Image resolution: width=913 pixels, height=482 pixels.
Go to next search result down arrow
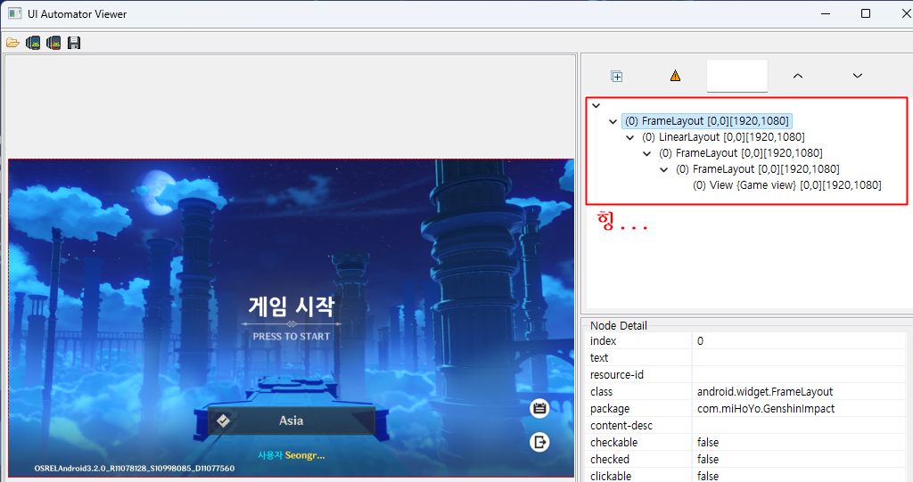857,76
